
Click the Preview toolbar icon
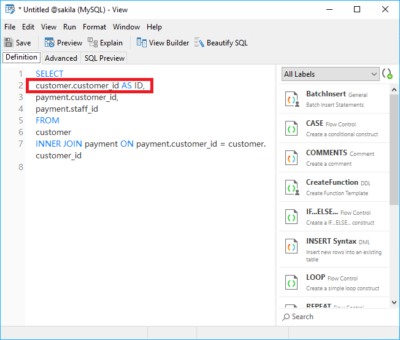(49, 43)
